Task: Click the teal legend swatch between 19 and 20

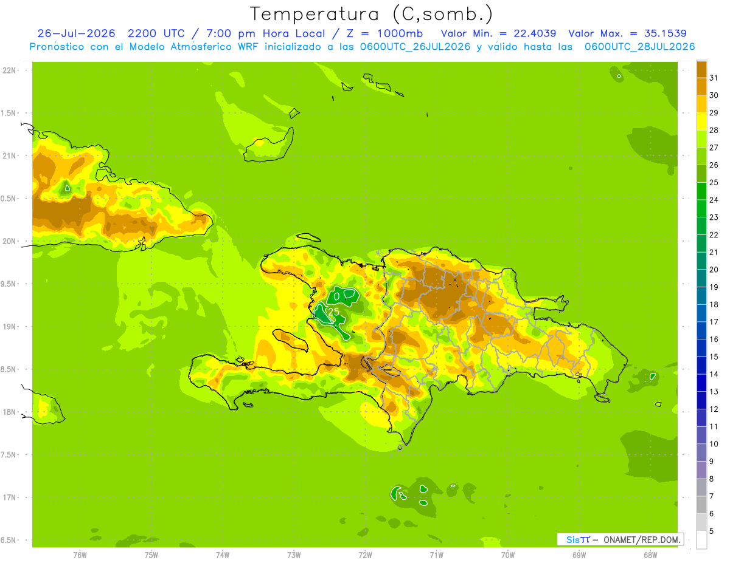Action: pyautogui.click(x=701, y=278)
